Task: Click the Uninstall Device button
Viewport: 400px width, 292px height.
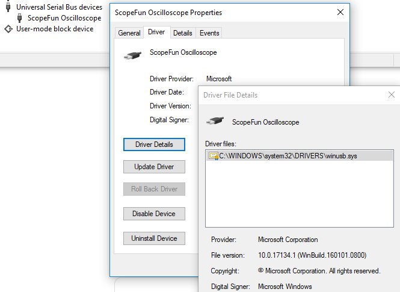Action: click(154, 238)
